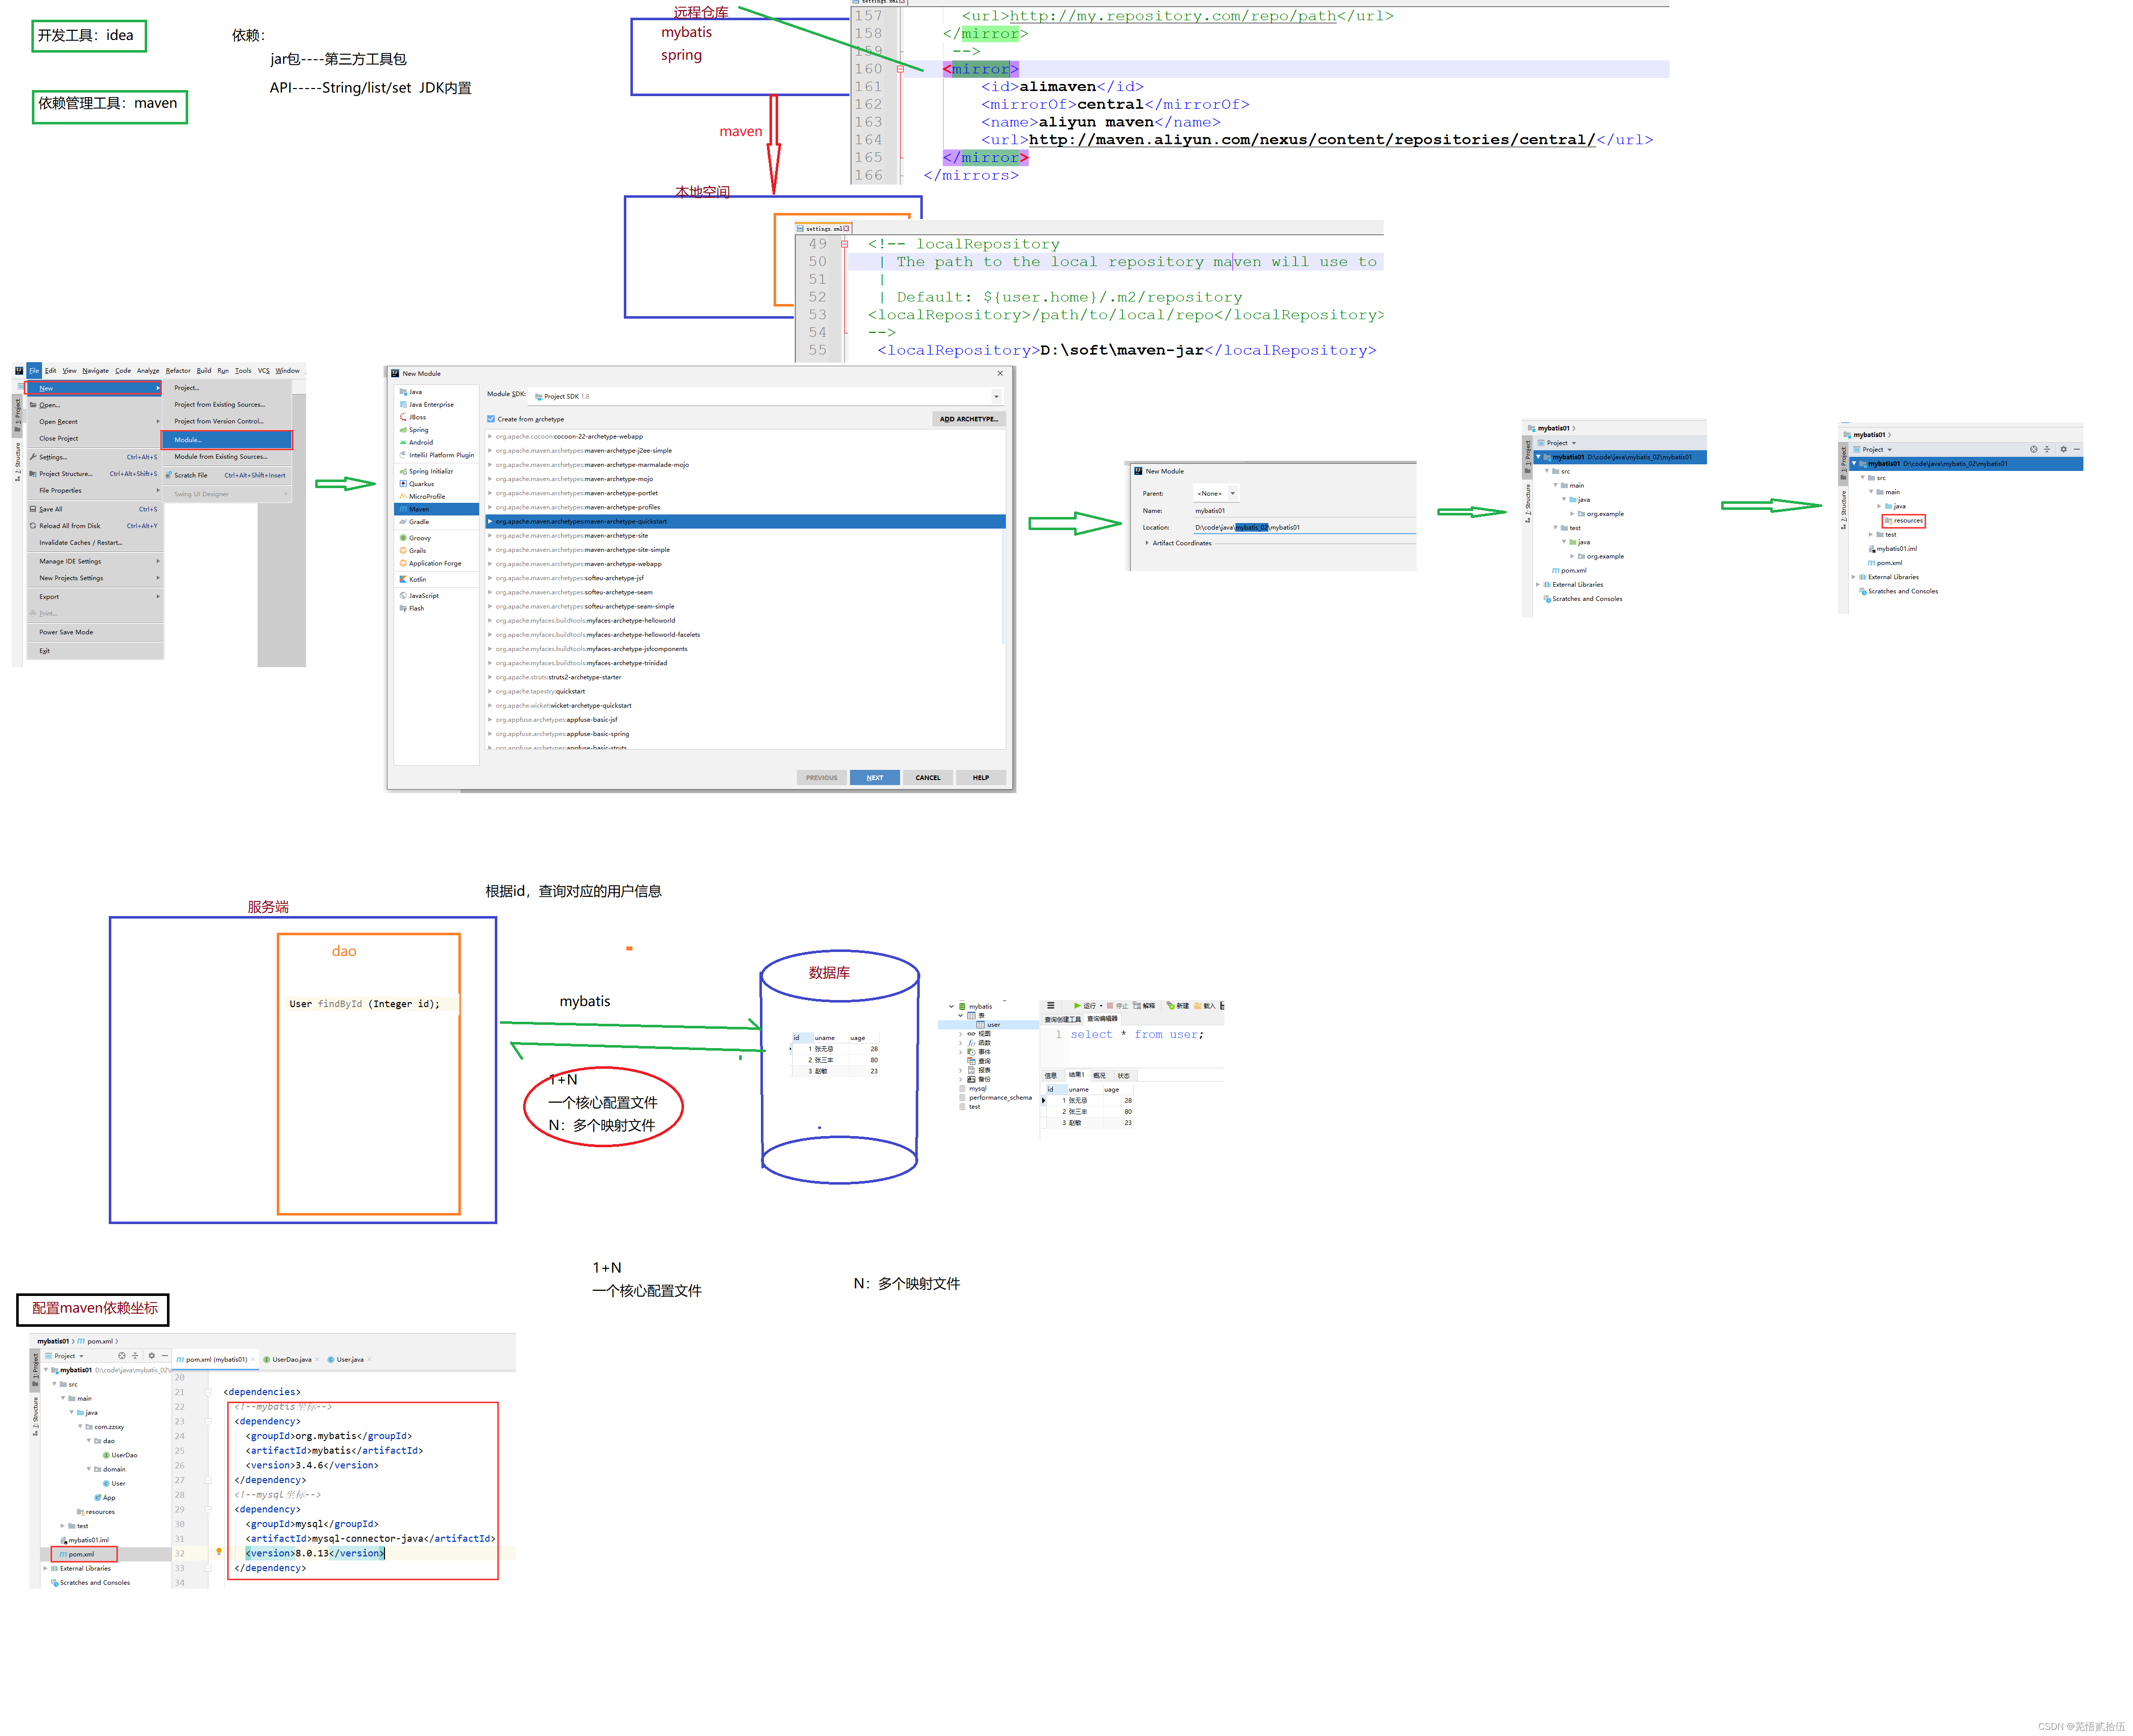Open the Module SDK dropdown
This screenshot has width=2133, height=1736.
click(x=995, y=396)
